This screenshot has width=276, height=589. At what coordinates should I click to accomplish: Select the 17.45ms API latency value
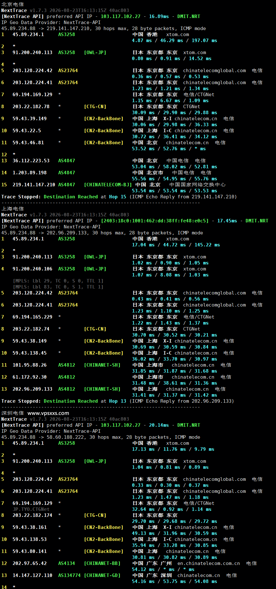[x=227, y=221]
